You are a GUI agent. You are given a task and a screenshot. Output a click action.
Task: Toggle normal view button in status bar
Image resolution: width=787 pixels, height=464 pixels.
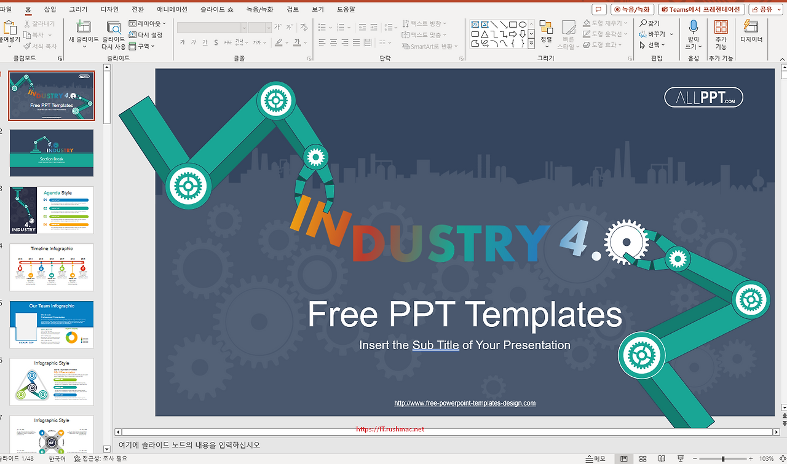pos(624,459)
